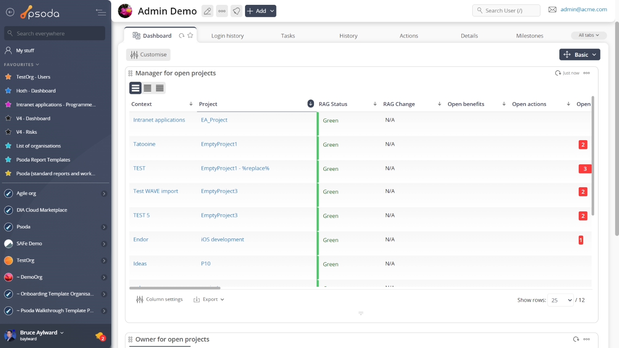Expand the Agile org organisation

[104, 194]
